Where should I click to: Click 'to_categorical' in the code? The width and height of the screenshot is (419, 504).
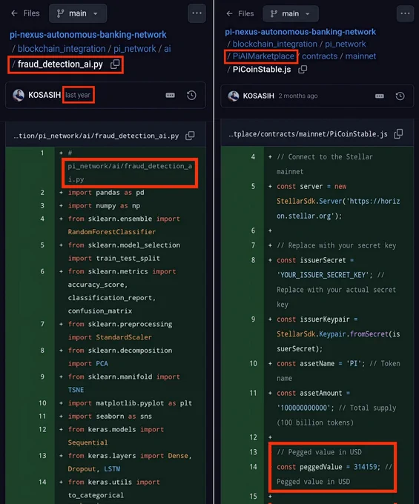point(96,495)
